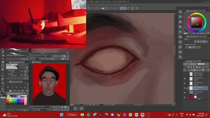Choose brush size preset 1.5

coord(16,88)
